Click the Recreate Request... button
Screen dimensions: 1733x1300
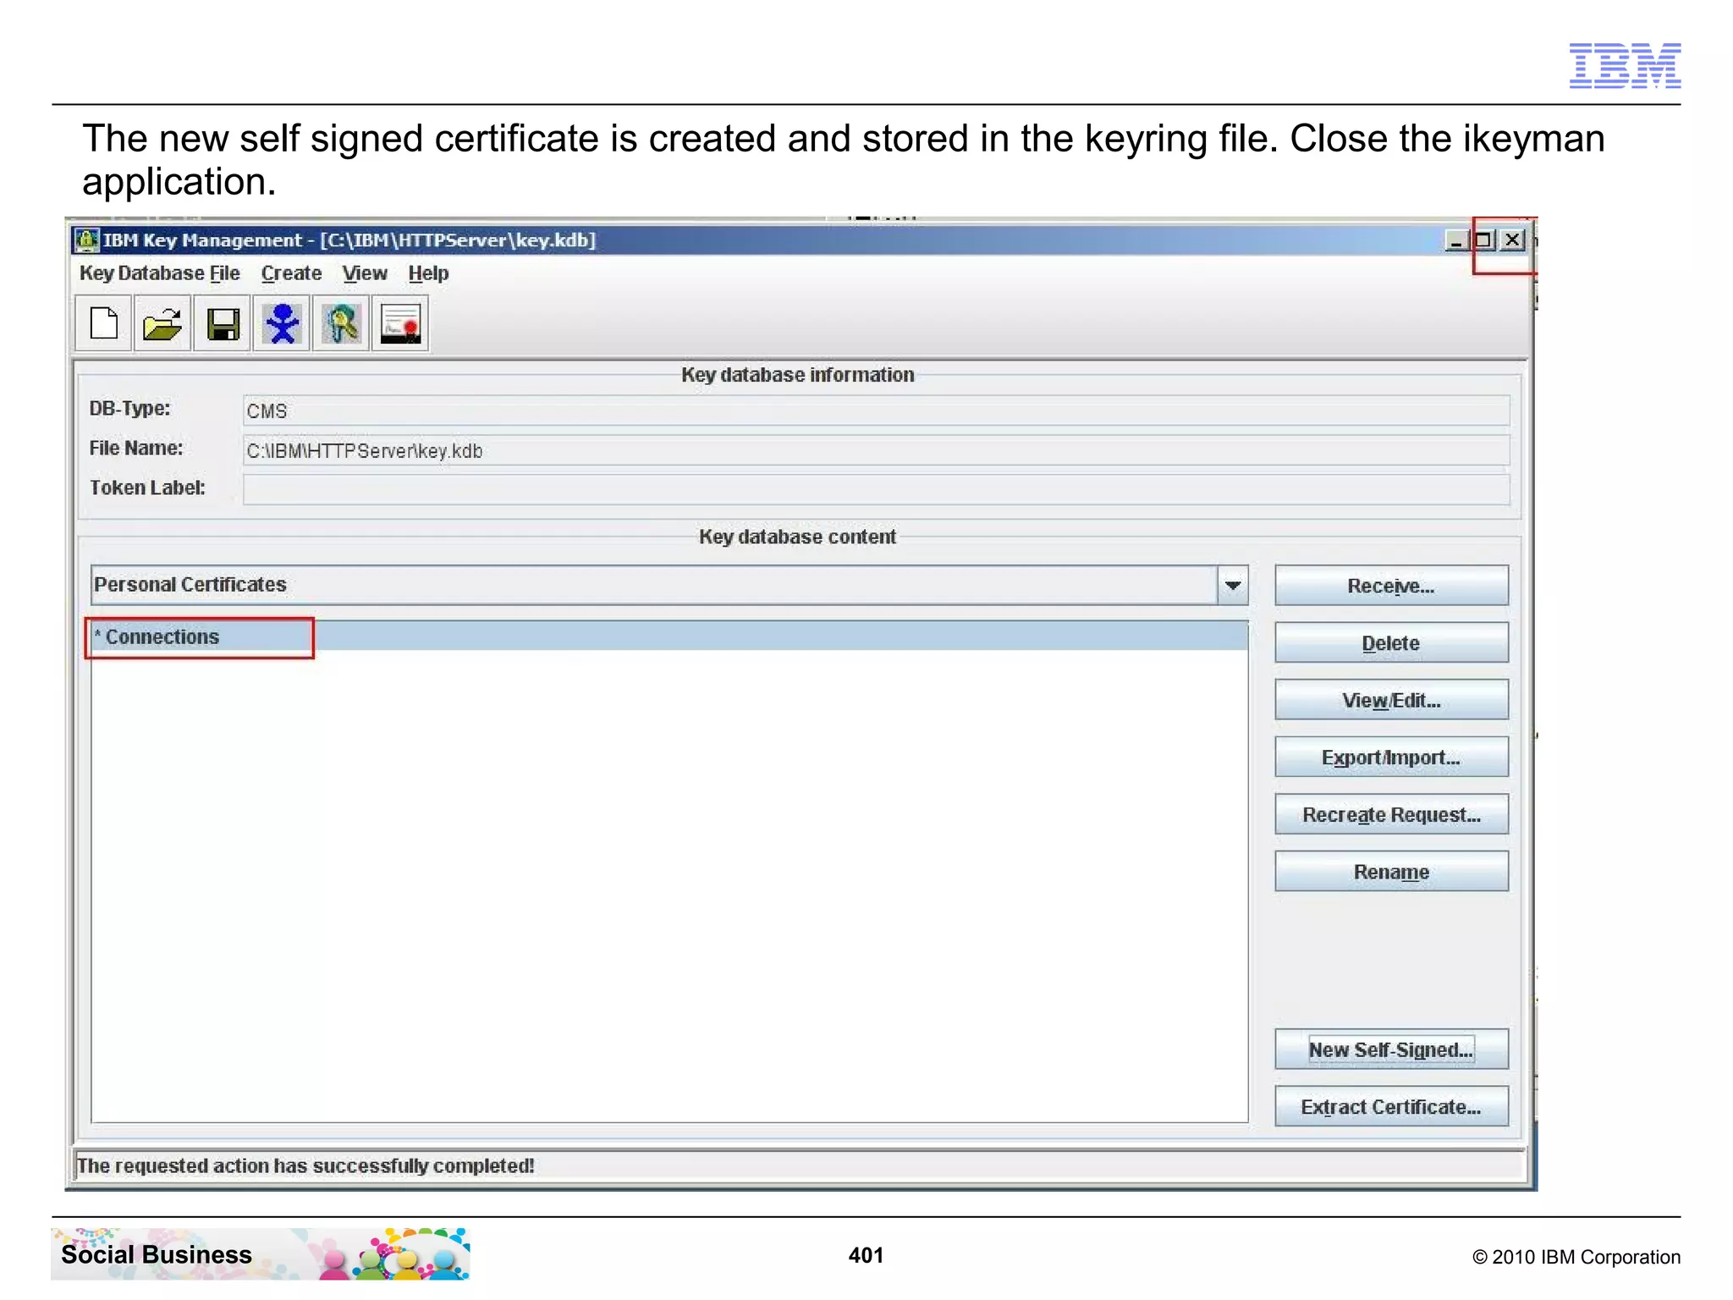(1391, 814)
